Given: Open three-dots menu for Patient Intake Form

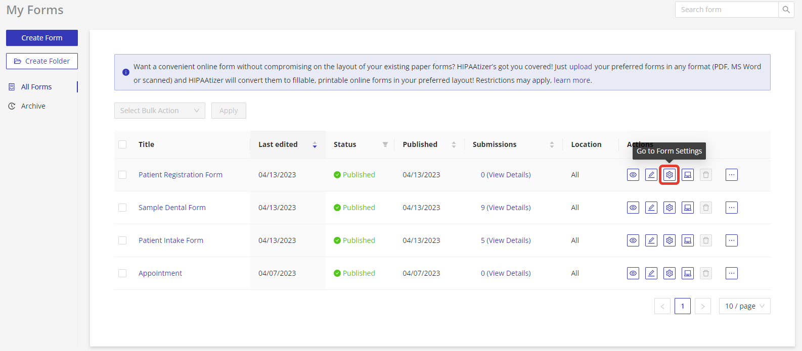Looking at the screenshot, I should click(x=731, y=240).
